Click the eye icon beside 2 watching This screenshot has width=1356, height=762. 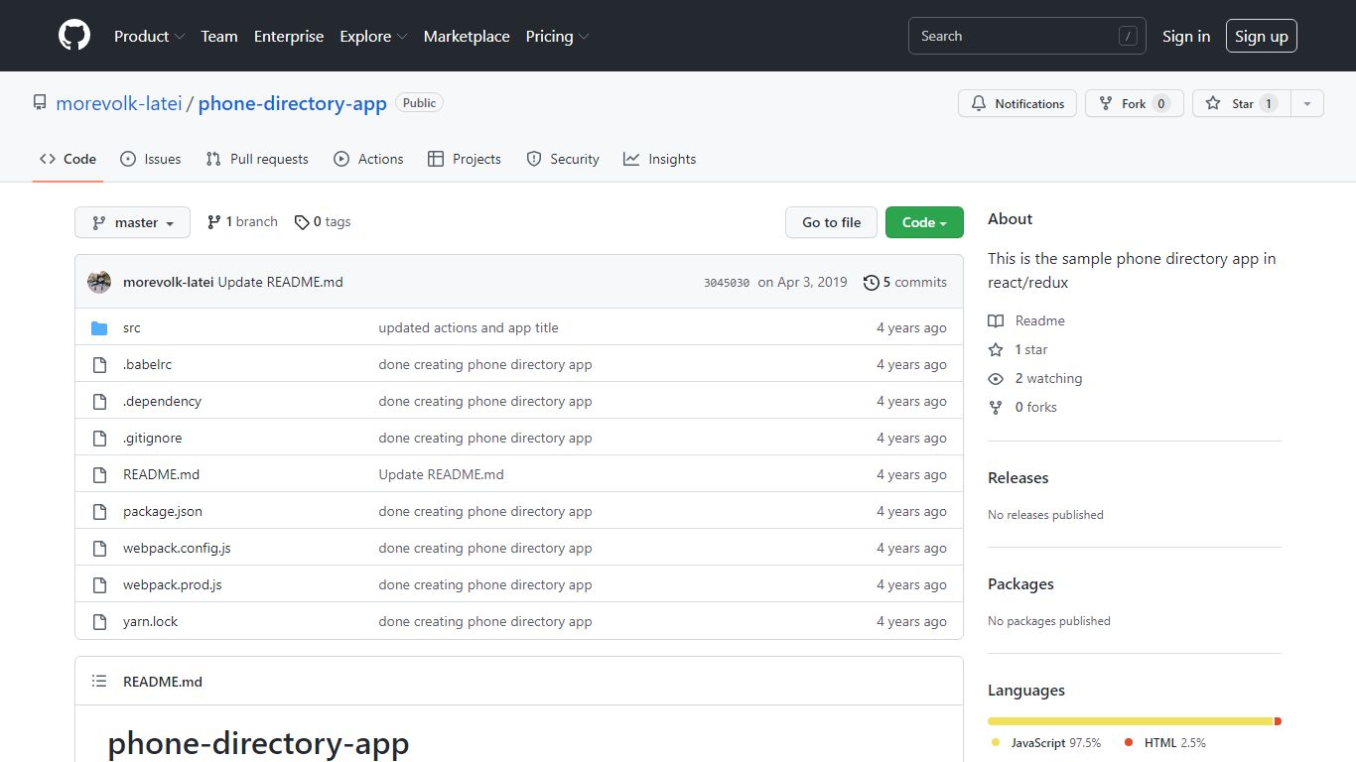click(x=996, y=378)
